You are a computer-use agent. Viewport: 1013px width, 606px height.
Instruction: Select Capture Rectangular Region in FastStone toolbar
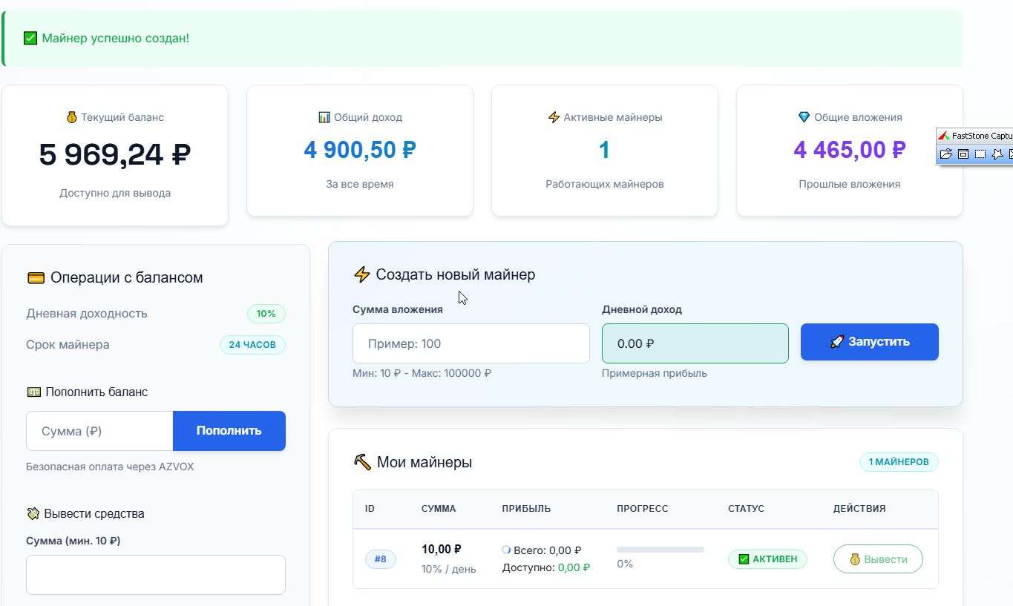tap(980, 154)
